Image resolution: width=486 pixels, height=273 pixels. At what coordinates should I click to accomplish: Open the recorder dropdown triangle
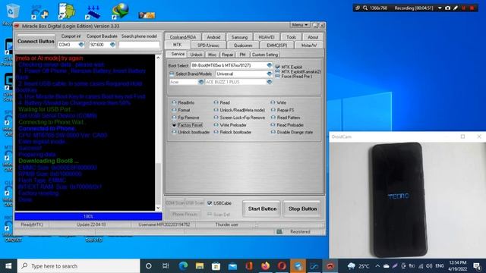[440, 8]
